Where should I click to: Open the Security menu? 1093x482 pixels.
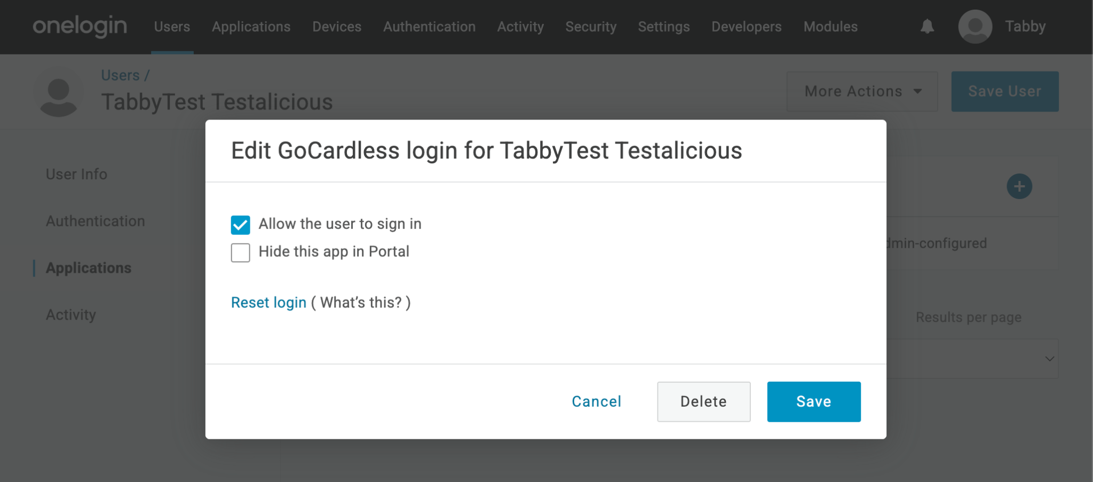tap(591, 27)
